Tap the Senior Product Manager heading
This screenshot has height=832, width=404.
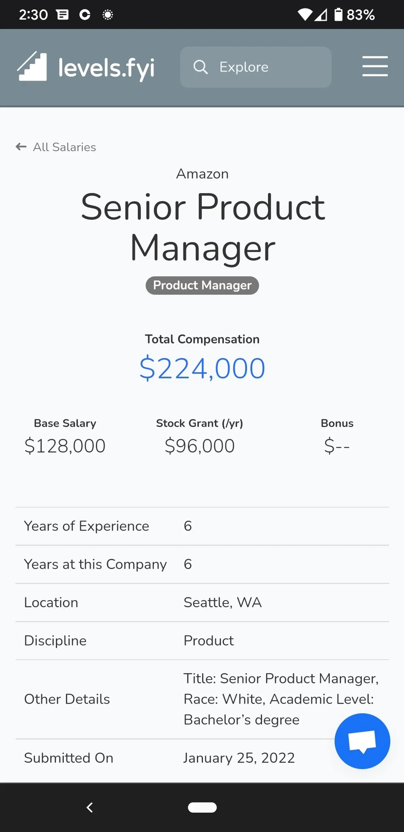(203, 227)
